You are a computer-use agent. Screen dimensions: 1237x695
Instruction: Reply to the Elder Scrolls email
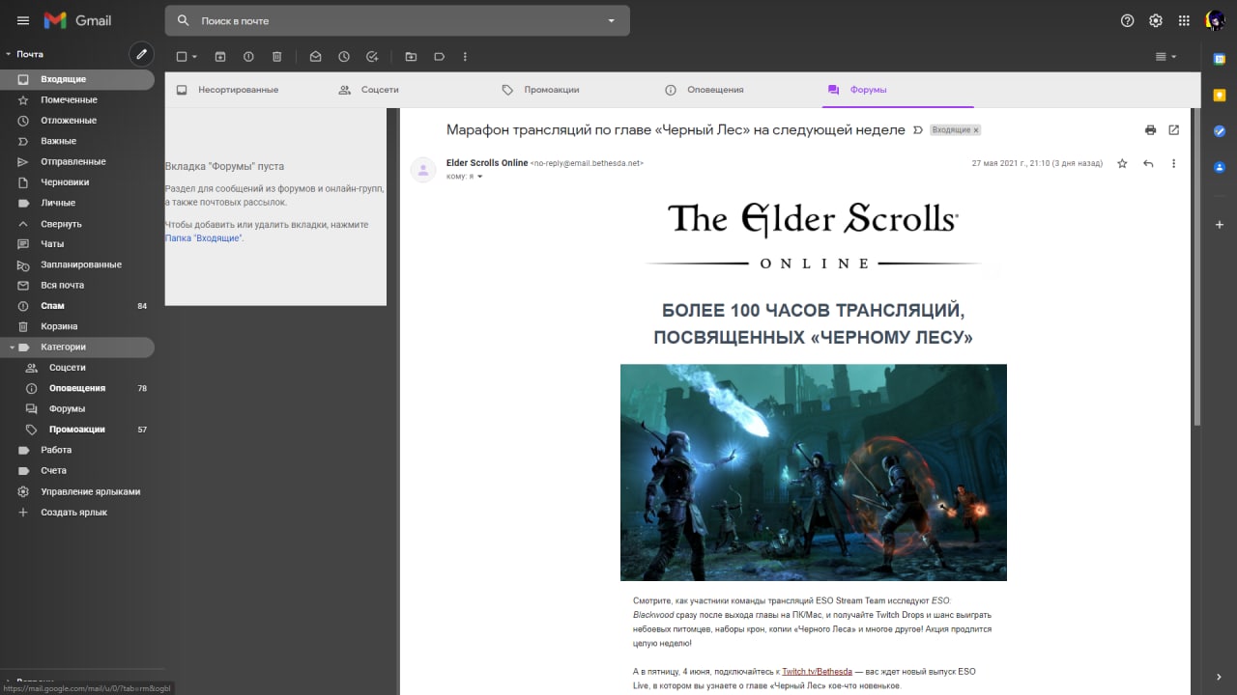pos(1148,163)
